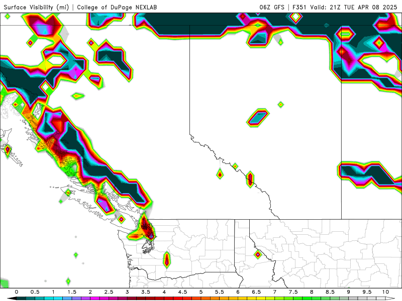Click the "1.5" label on the color scale

pyautogui.click(x=72, y=292)
